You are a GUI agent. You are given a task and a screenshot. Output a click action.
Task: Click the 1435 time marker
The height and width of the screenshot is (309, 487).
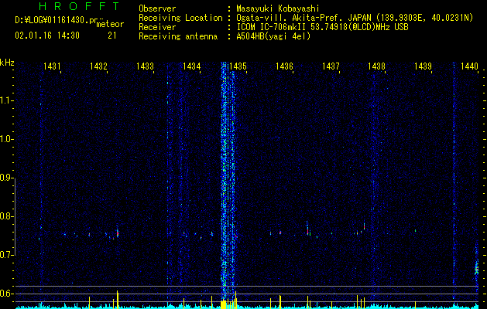pos(238,66)
